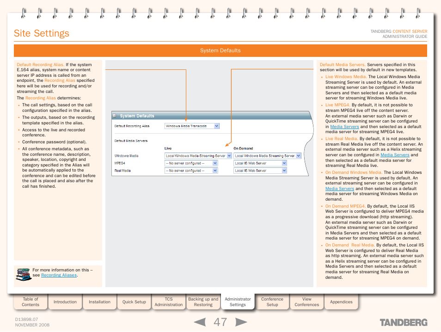This screenshot has width=441, height=332.
Task: Open the Quick Setup tab
Action: [x=134, y=302]
